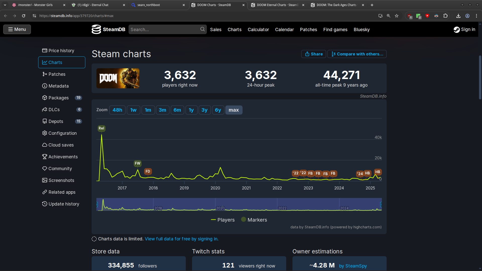Image resolution: width=482 pixels, height=271 pixels.
Task: Open the Calendar nav item
Action: [284, 29]
